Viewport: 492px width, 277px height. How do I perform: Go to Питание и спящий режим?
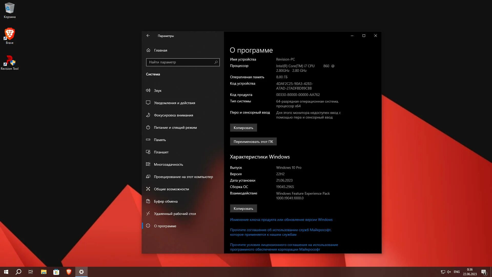(175, 127)
